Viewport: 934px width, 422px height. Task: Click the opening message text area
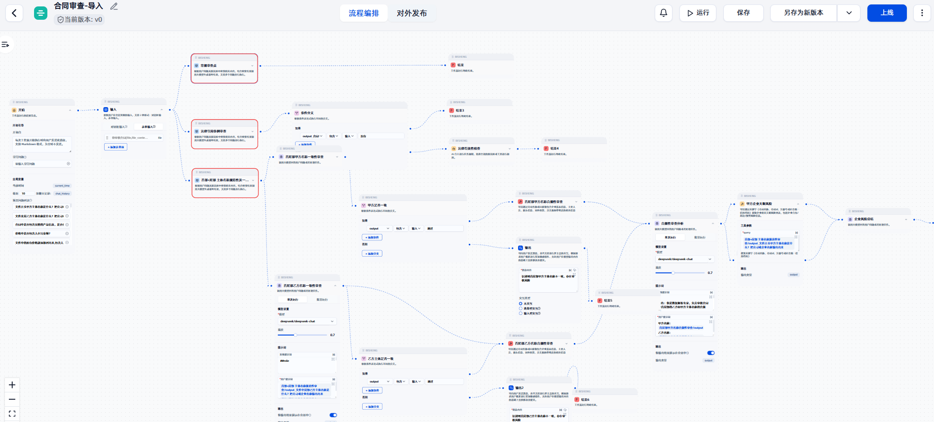coord(42,144)
